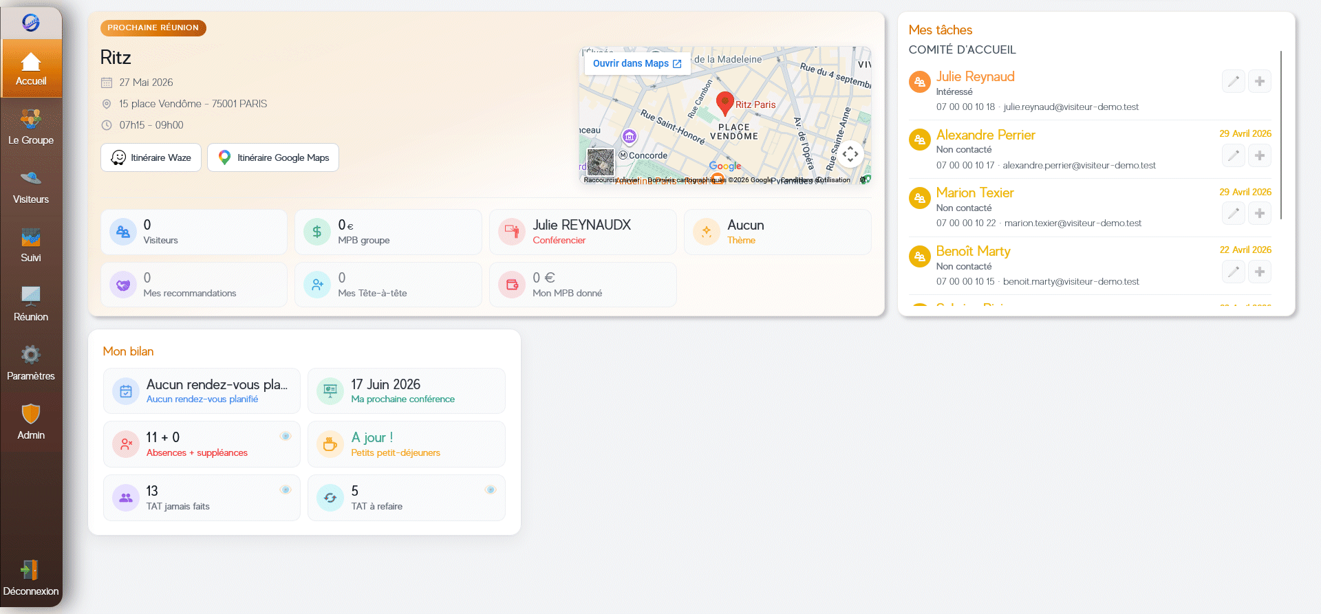Image resolution: width=1321 pixels, height=614 pixels.
Task: Open the Réunion section
Action: [31, 304]
